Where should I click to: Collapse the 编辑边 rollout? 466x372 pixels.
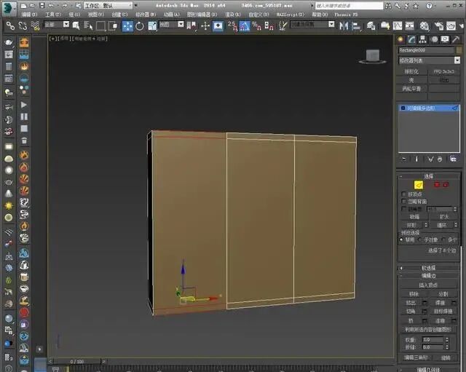pyautogui.click(x=429, y=276)
